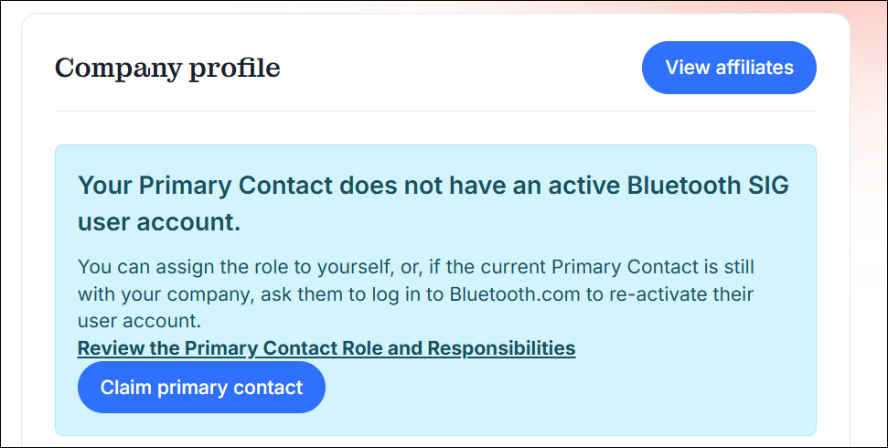
Task: Click the Company profile heading
Action: pos(167,68)
